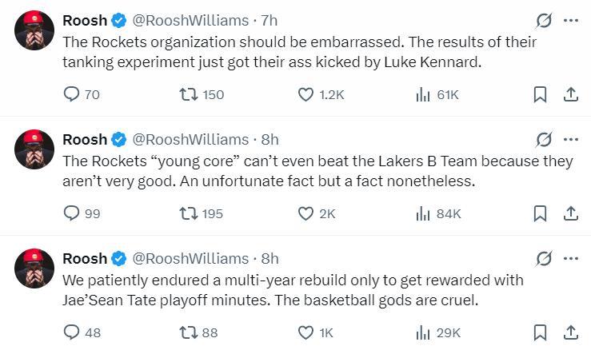591x354 pixels.
Task: Like the Lakers B Team tweet
Action: tap(305, 213)
